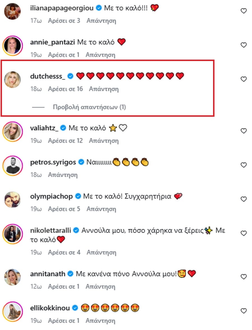Toggle like on ellikokkinou's comment

(244, 311)
